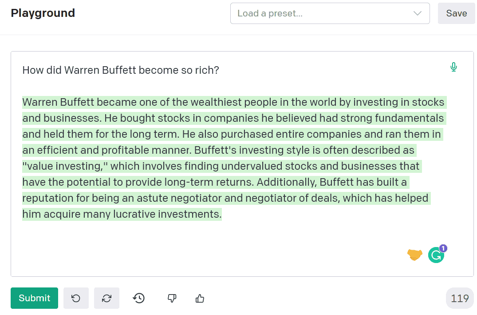This screenshot has width=477, height=315.
Task: Rate the completion with thumbs down
Action: [x=172, y=298]
